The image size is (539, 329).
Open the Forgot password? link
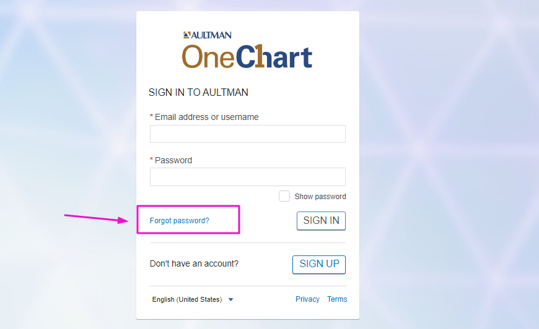coord(180,221)
